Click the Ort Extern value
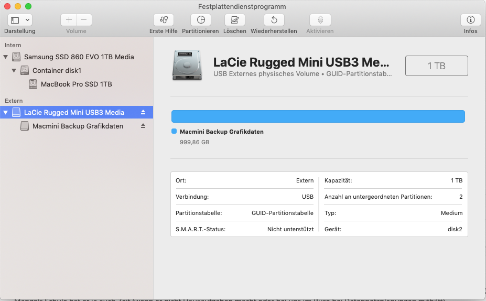Viewport: 486px width, 301px height. (305, 181)
